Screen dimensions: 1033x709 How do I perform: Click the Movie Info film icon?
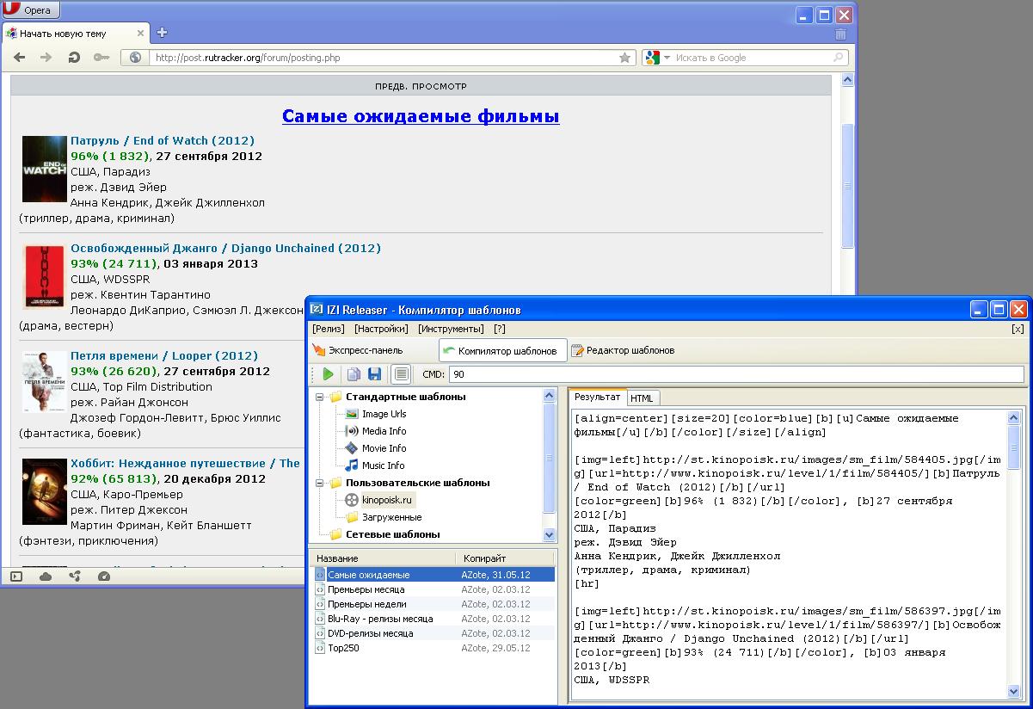pyautogui.click(x=352, y=448)
